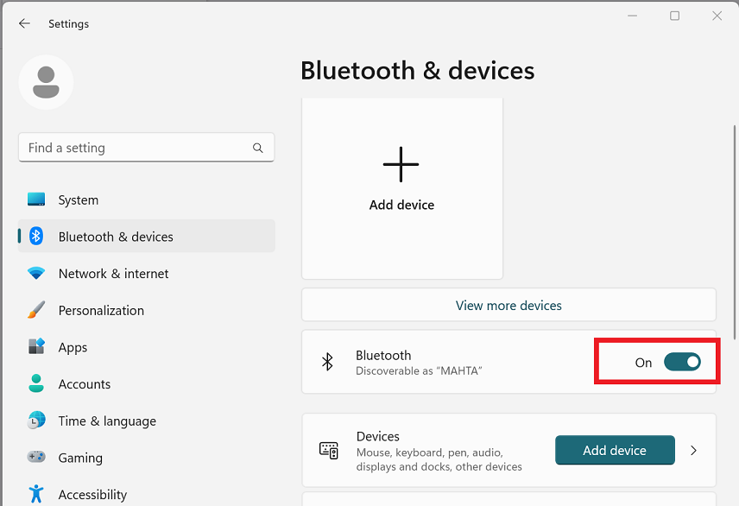Click the back arrow icon beside Settings
This screenshot has width=739, height=506.
point(24,23)
